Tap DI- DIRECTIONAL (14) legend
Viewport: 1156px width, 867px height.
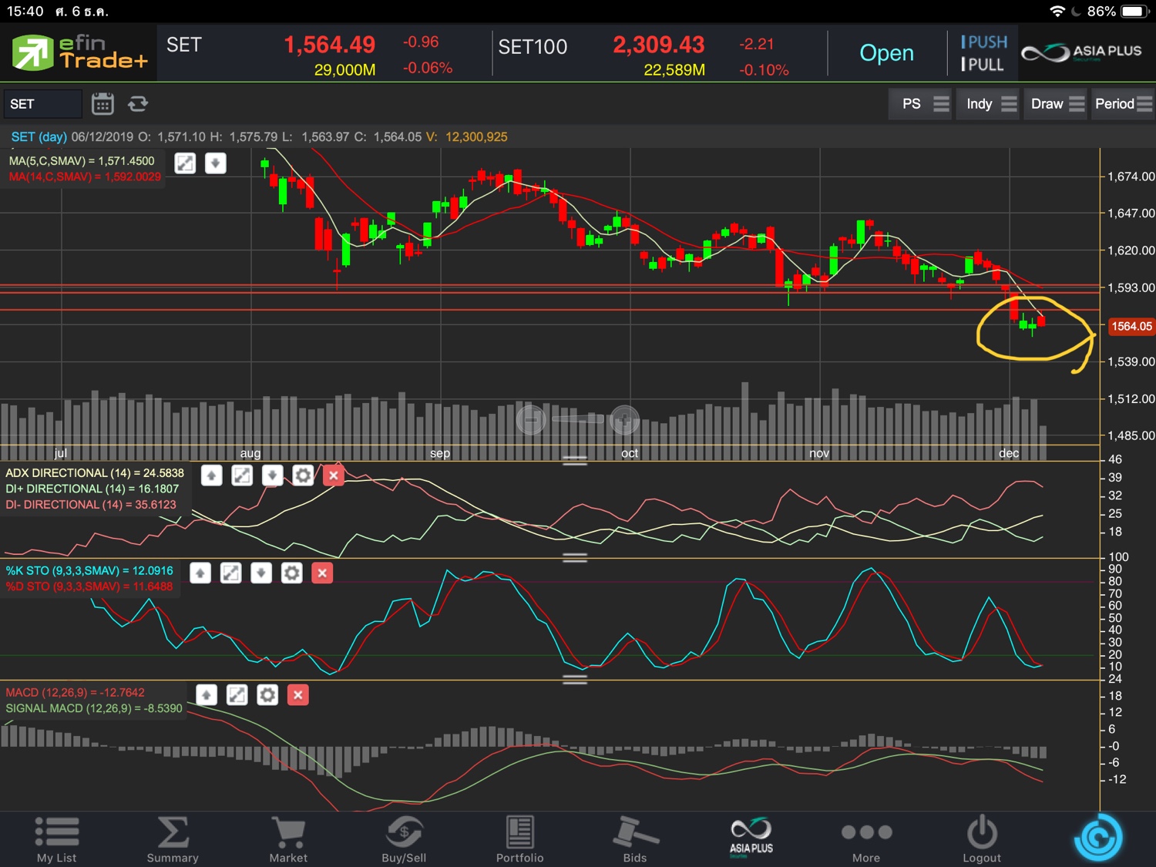click(91, 505)
